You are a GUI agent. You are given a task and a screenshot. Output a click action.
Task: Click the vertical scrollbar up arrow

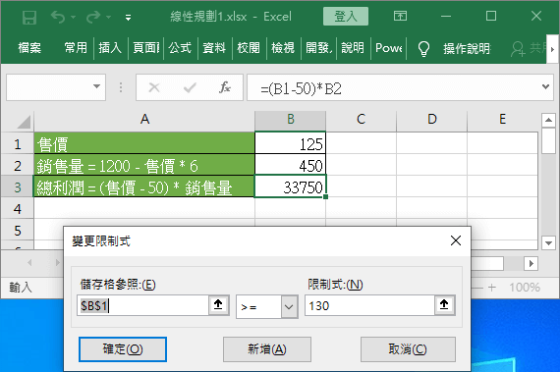(x=548, y=121)
